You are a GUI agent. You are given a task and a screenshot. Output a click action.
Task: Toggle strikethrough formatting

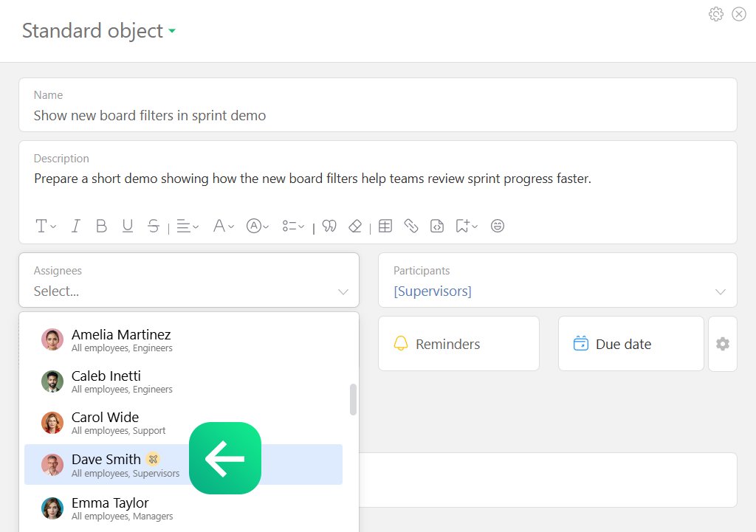(154, 226)
